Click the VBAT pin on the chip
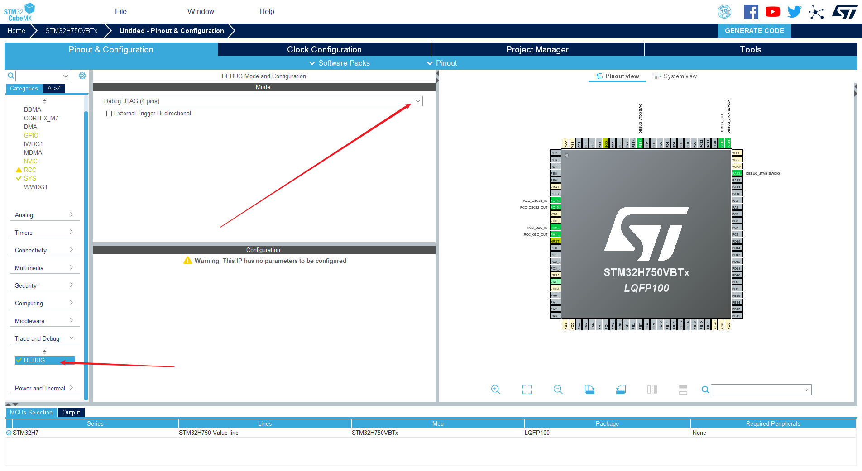Screen dimensions: 862x471 tap(556, 187)
